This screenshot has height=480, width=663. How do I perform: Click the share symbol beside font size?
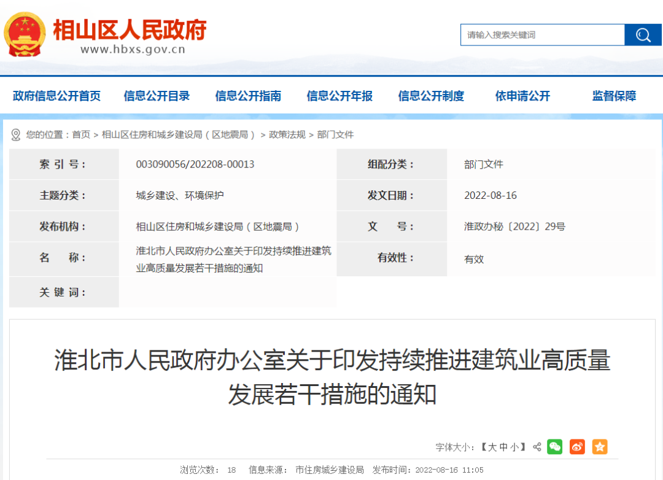click(x=537, y=447)
